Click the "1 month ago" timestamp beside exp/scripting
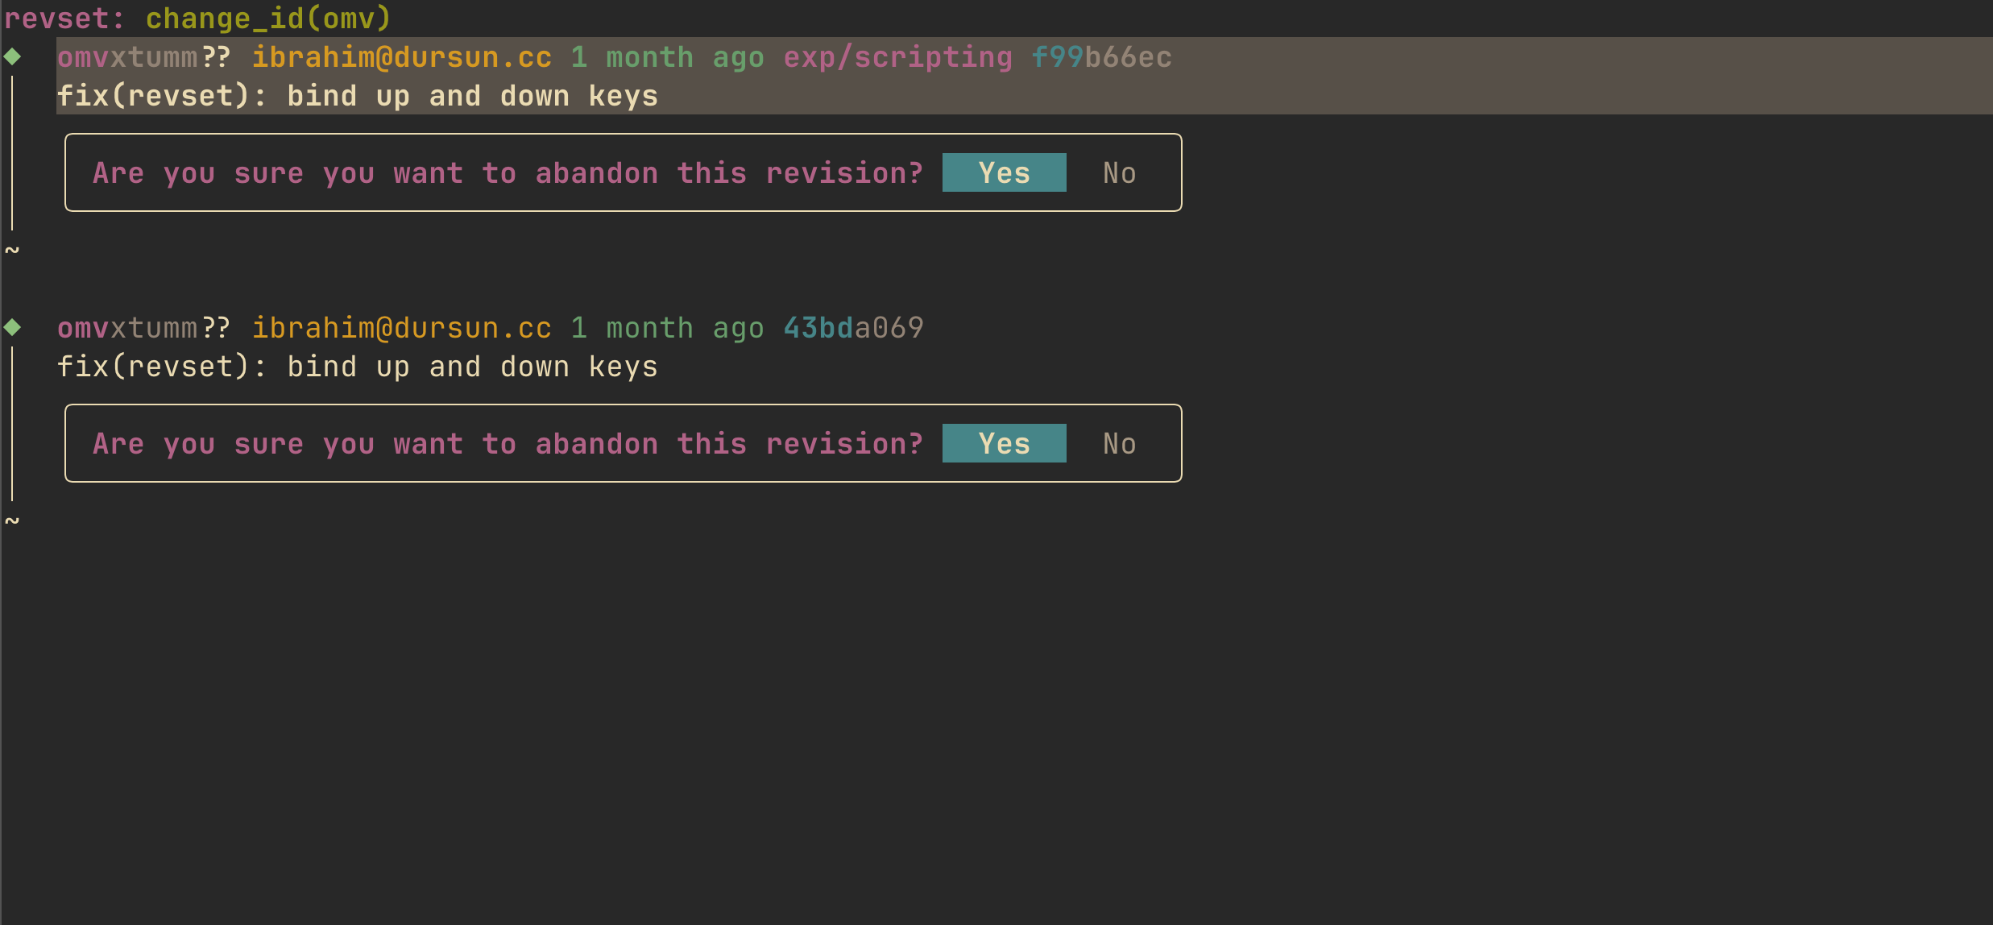The width and height of the screenshot is (1993, 925). [667, 57]
